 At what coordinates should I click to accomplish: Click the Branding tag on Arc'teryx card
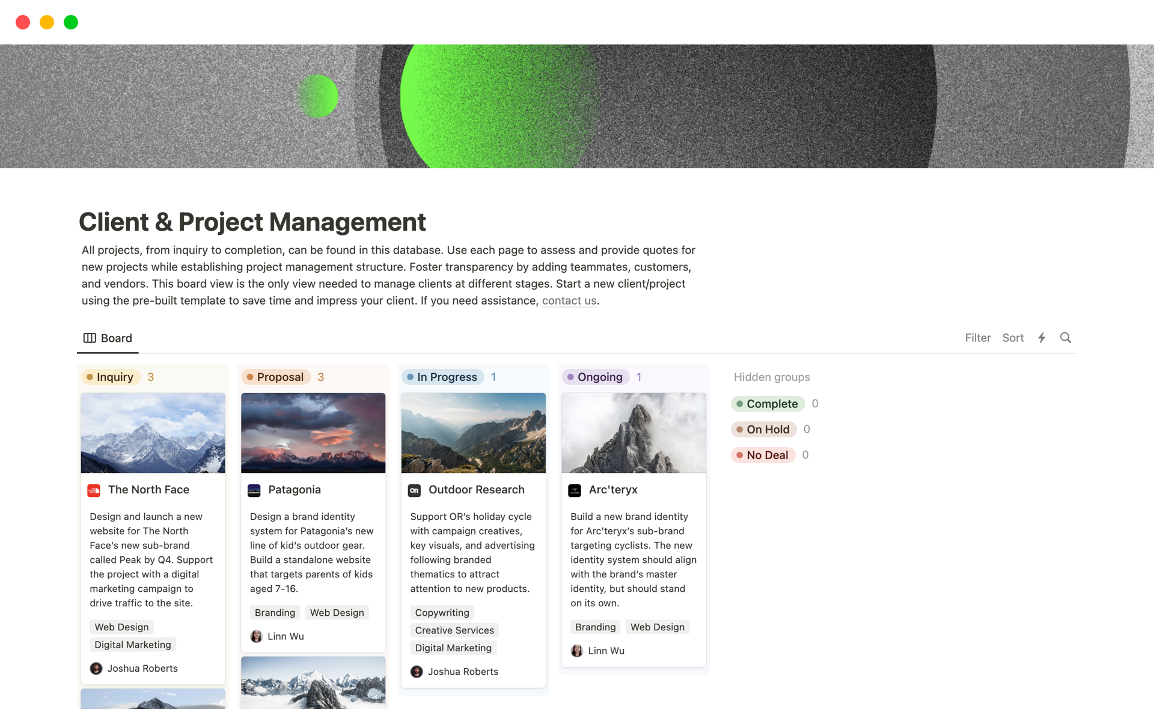pos(595,627)
